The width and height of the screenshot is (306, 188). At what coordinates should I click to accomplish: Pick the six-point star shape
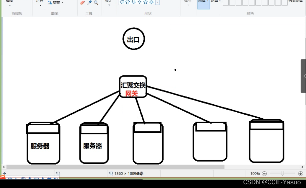coord(151,2)
